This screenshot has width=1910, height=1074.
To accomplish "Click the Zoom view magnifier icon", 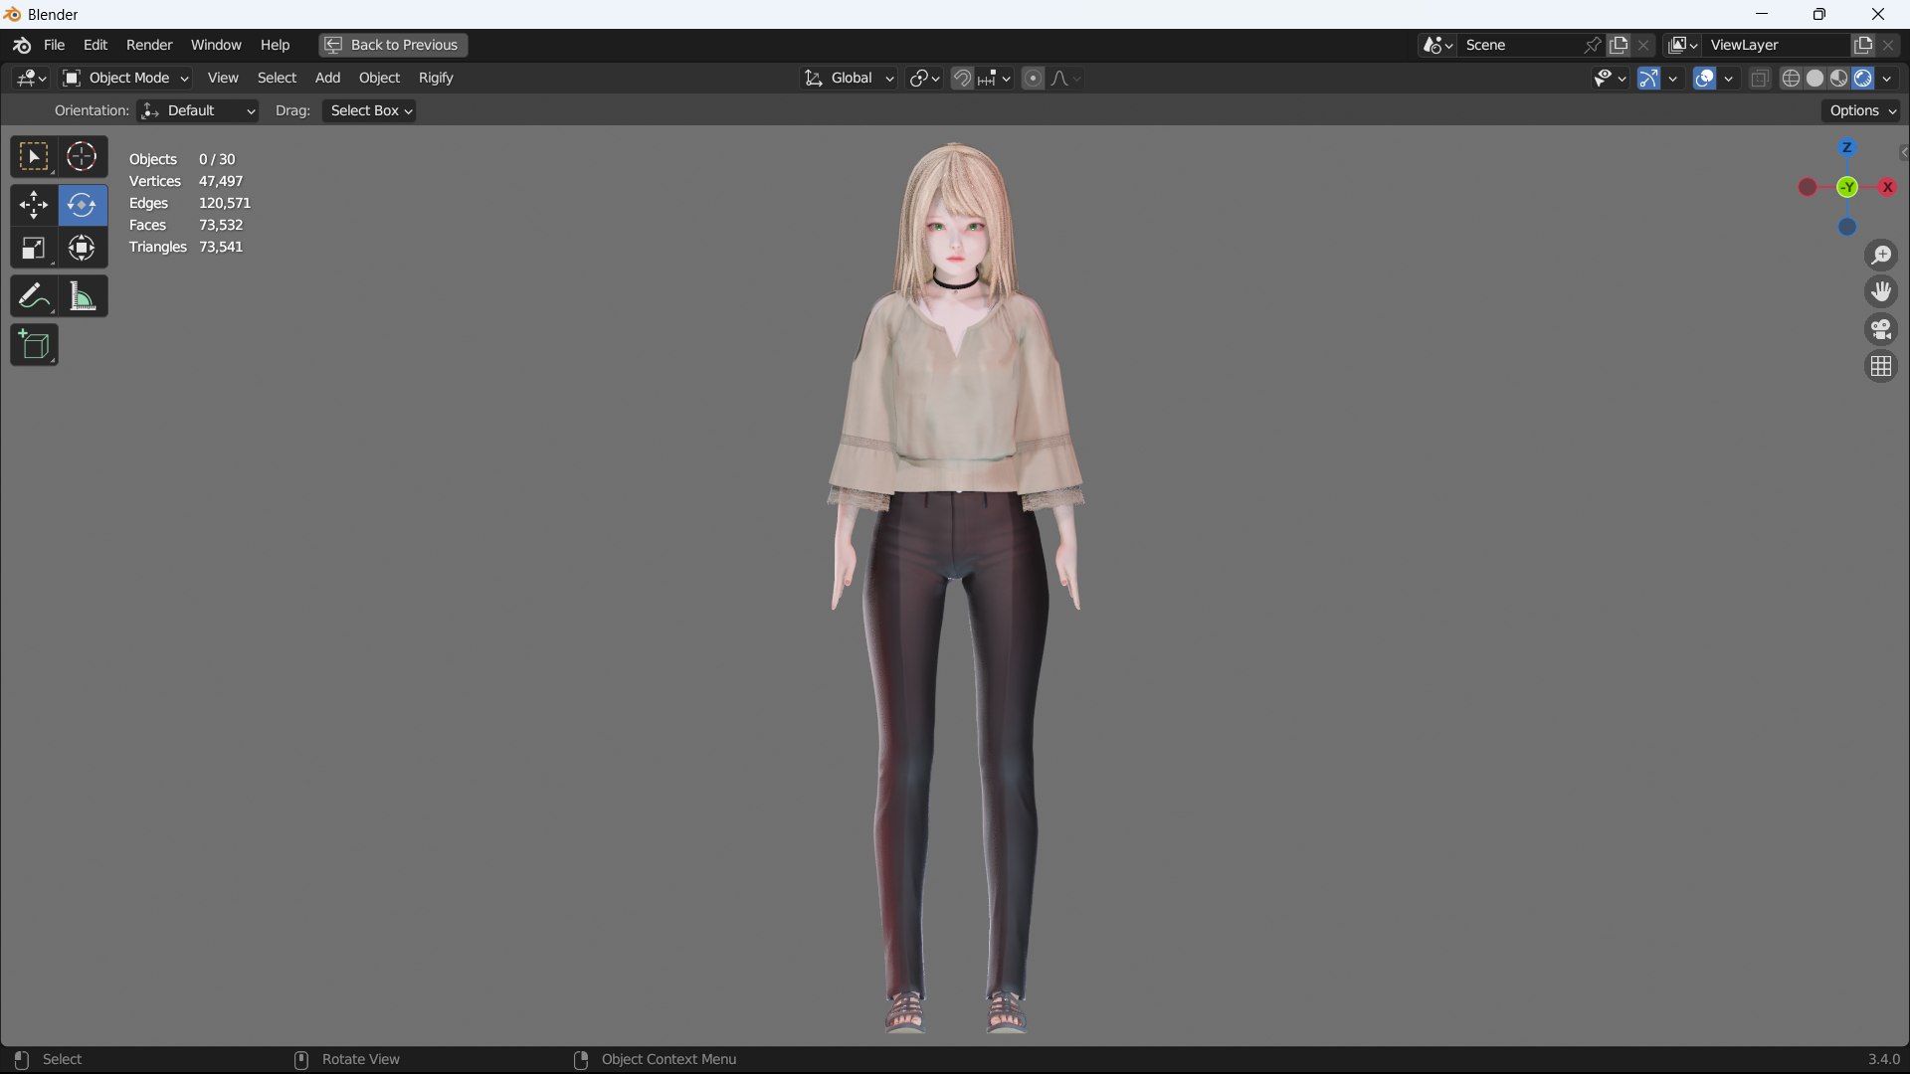I will [1880, 256].
